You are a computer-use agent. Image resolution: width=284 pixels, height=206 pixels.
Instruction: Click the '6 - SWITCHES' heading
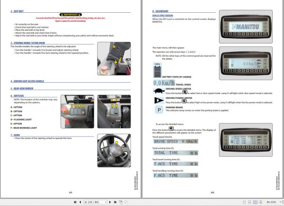pyautogui.click(x=17, y=96)
